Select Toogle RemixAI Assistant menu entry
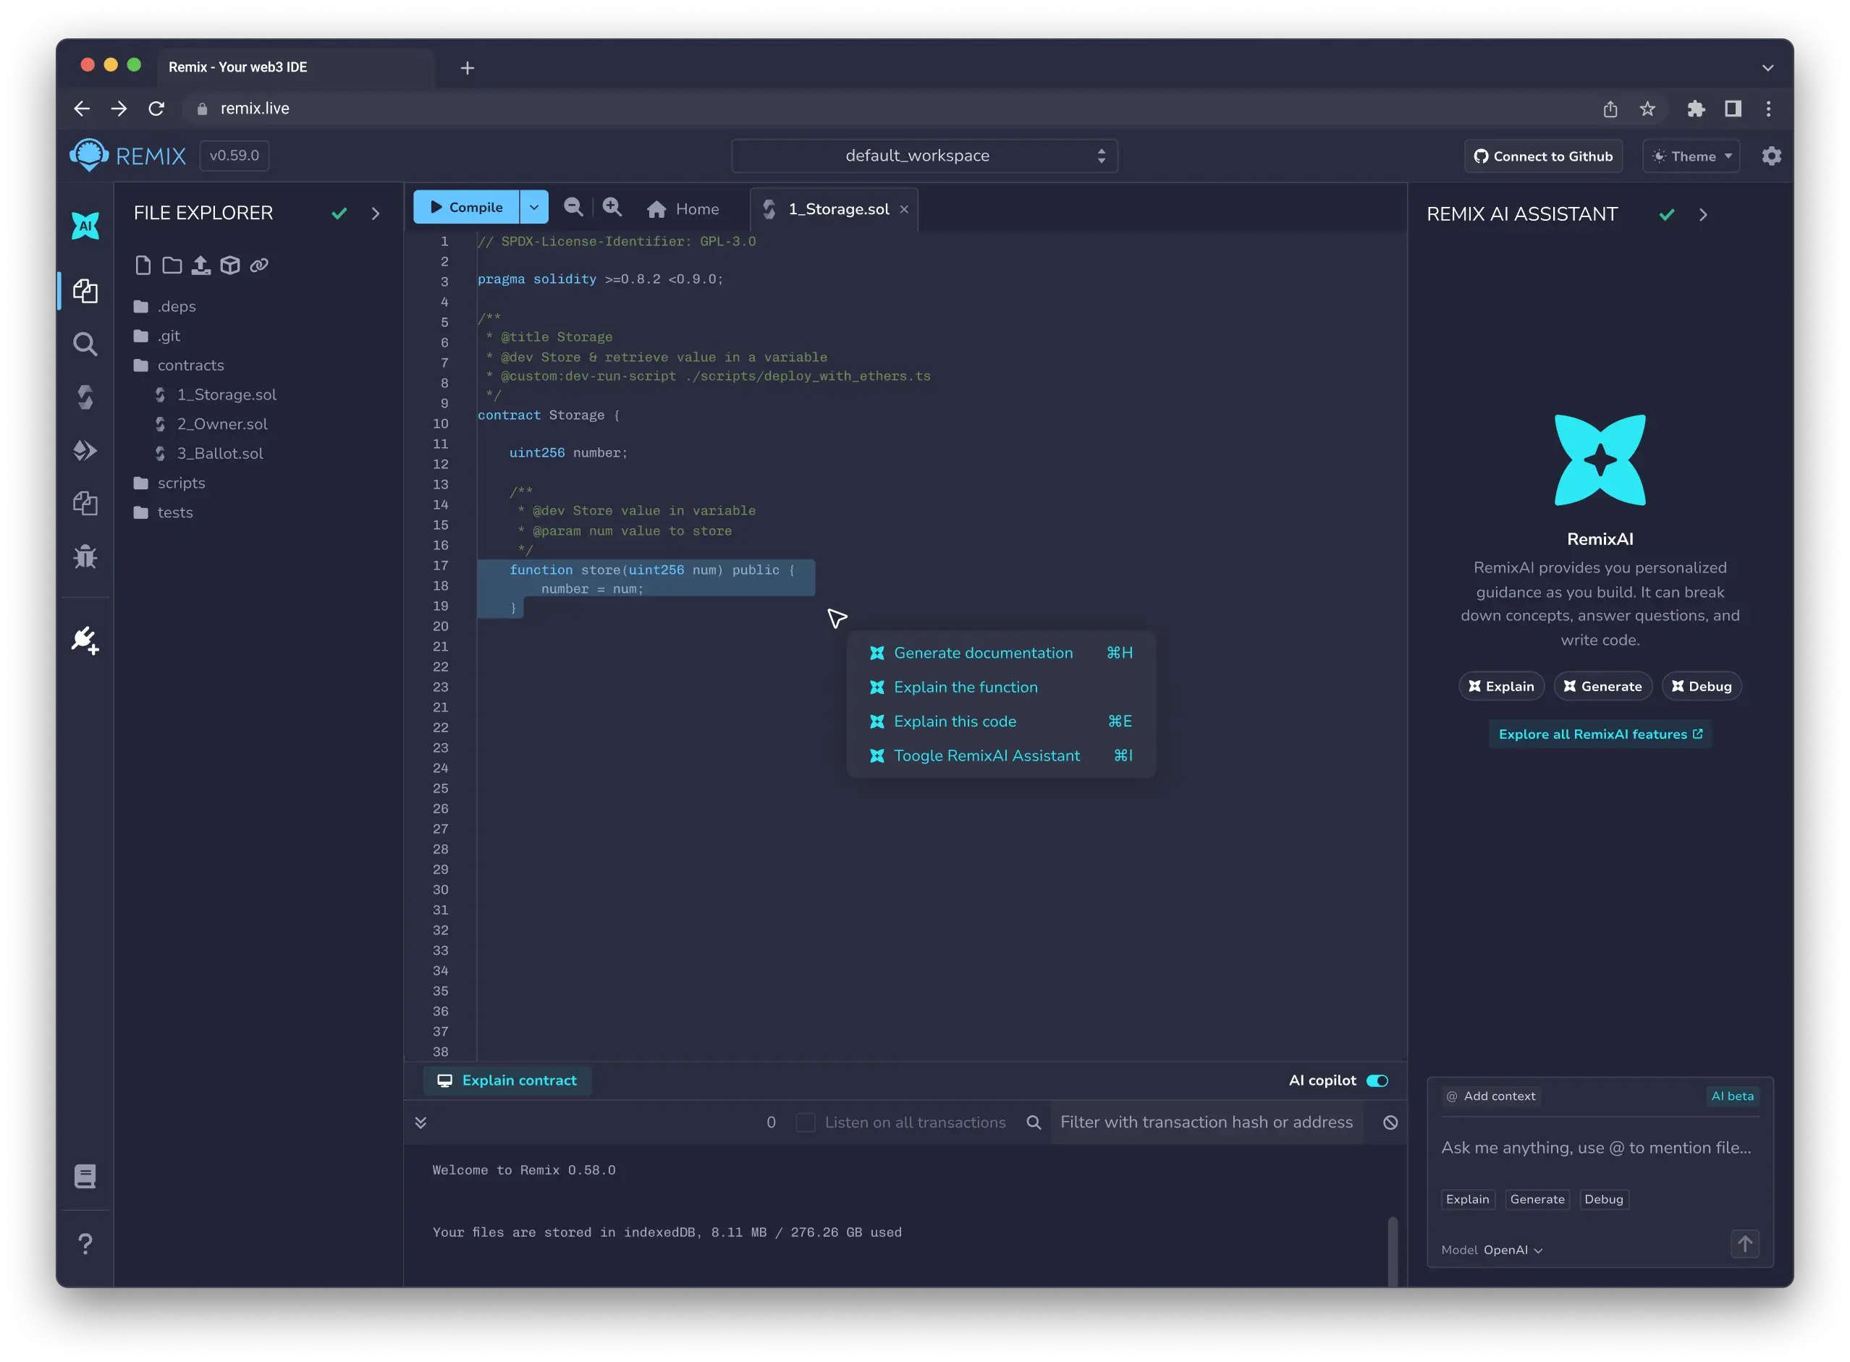 coord(1001,756)
